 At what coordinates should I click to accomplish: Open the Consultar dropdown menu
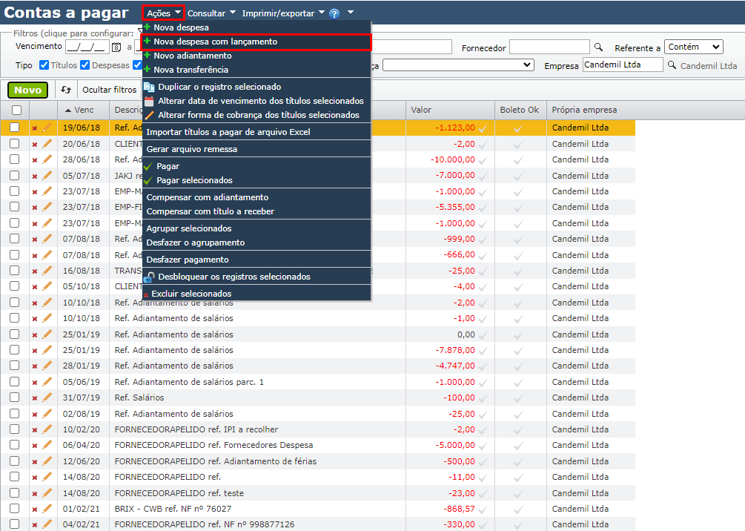tap(211, 13)
